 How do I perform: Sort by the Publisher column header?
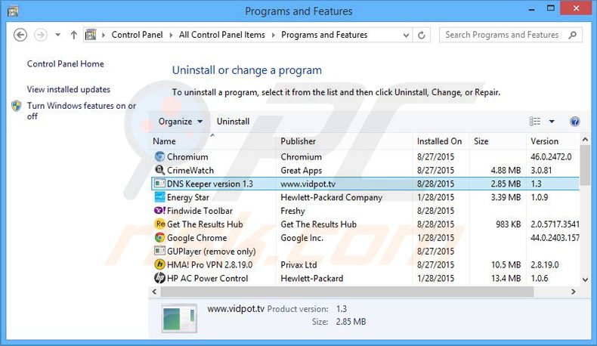point(345,141)
